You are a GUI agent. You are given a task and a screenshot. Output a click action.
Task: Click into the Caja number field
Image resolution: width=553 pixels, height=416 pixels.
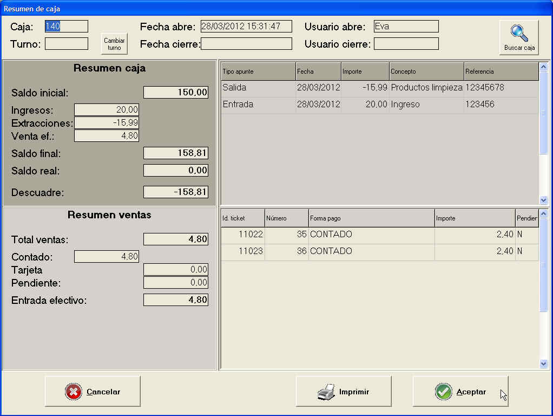[x=66, y=27]
